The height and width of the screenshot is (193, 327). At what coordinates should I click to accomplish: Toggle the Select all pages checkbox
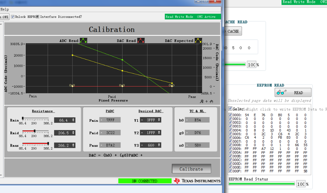click(x=230, y=108)
